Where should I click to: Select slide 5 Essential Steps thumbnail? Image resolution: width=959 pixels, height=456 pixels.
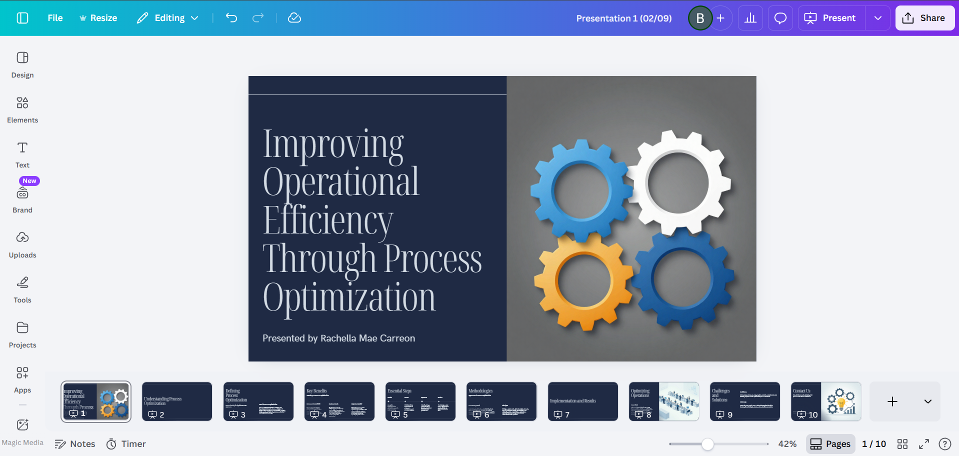coord(420,401)
